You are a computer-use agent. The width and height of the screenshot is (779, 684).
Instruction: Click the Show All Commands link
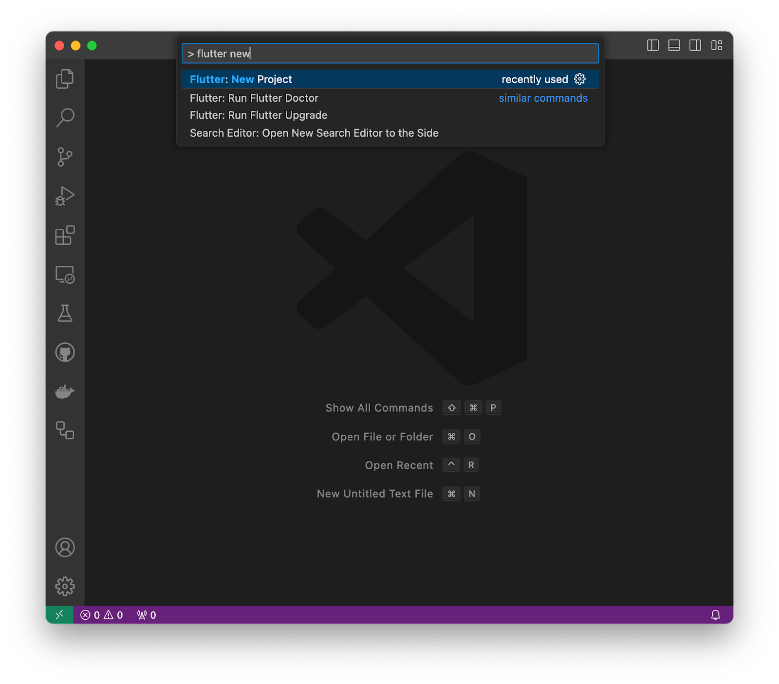pos(379,407)
